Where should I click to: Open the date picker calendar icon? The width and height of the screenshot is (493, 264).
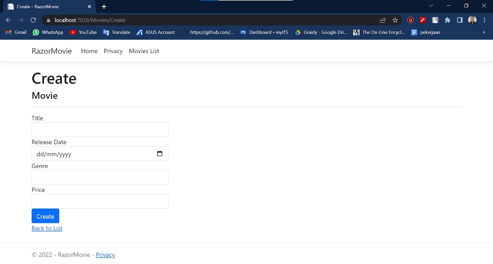tap(160, 154)
